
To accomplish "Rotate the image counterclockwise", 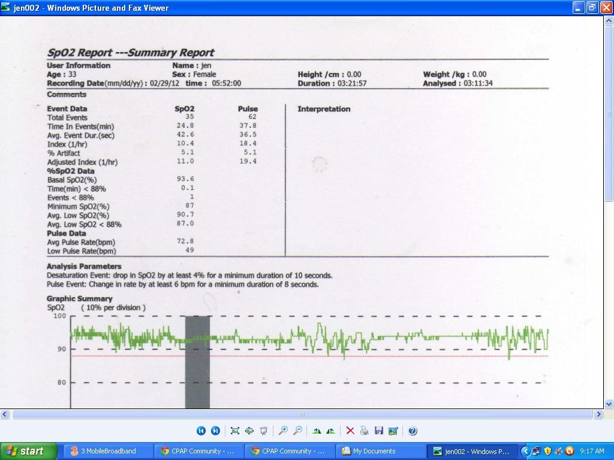I will 331,431.
